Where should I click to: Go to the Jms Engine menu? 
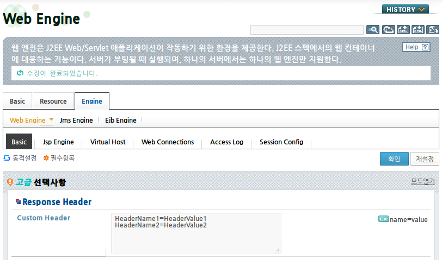click(x=76, y=121)
